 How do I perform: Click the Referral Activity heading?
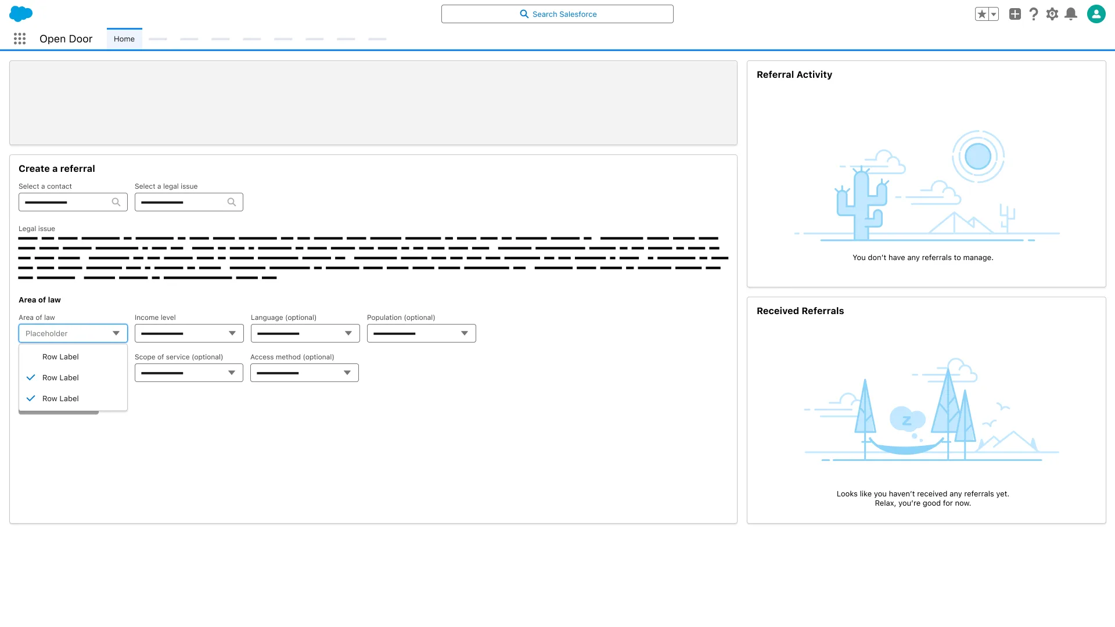(x=794, y=75)
